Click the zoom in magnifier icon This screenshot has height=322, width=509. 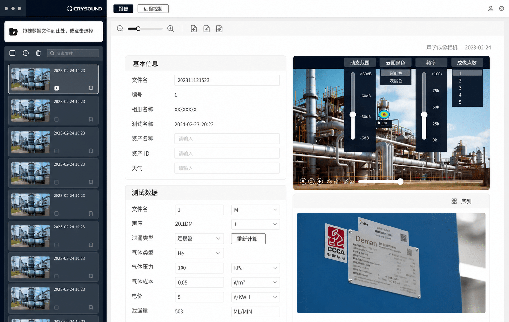click(x=171, y=29)
